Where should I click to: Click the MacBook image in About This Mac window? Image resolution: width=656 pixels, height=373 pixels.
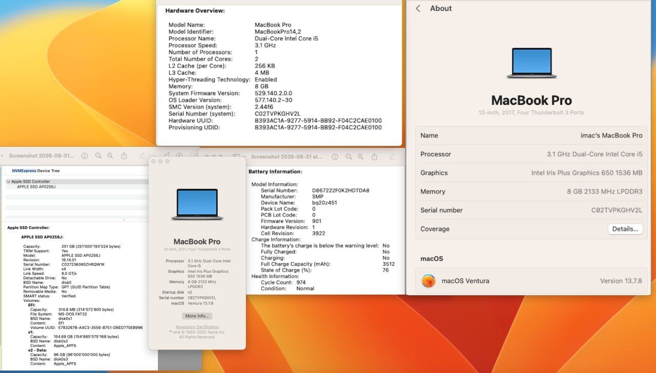[x=197, y=205]
